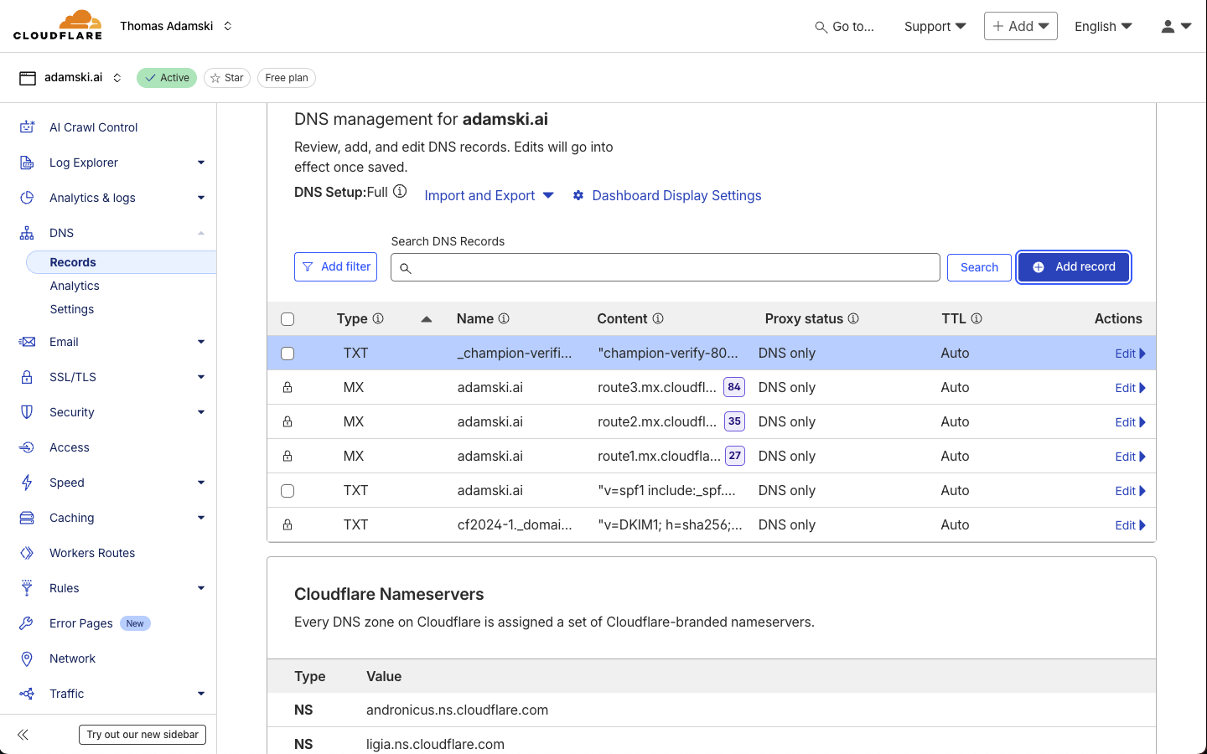Open Dashboard Display Settings
The image size is (1207, 754).
(x=676, y=195)
